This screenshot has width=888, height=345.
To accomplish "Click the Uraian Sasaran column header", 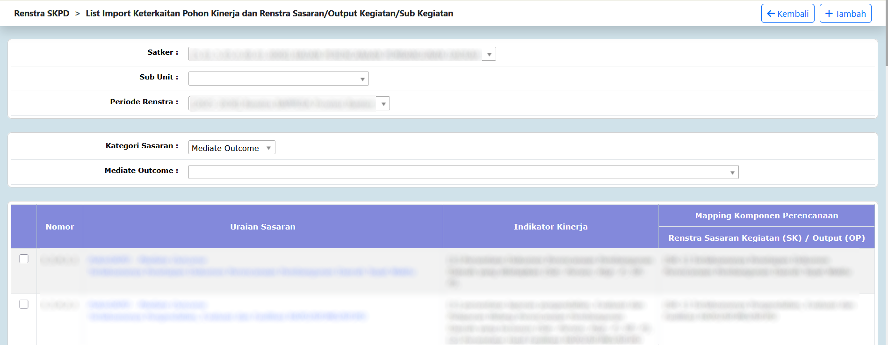I will (263, 227).
